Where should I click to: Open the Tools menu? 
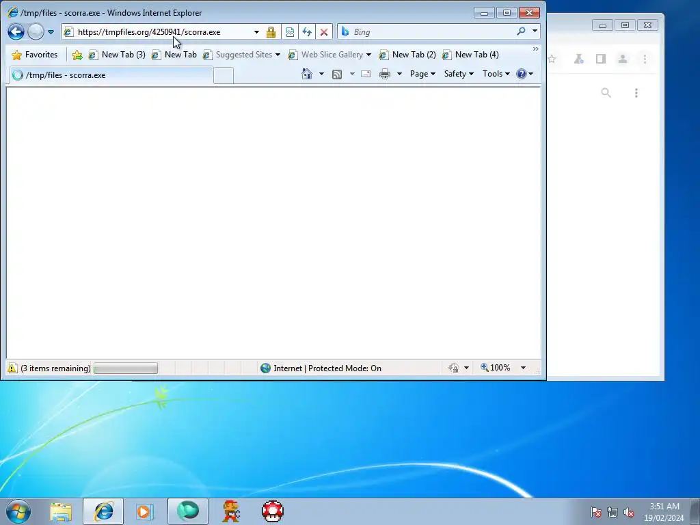click(496, 74)
